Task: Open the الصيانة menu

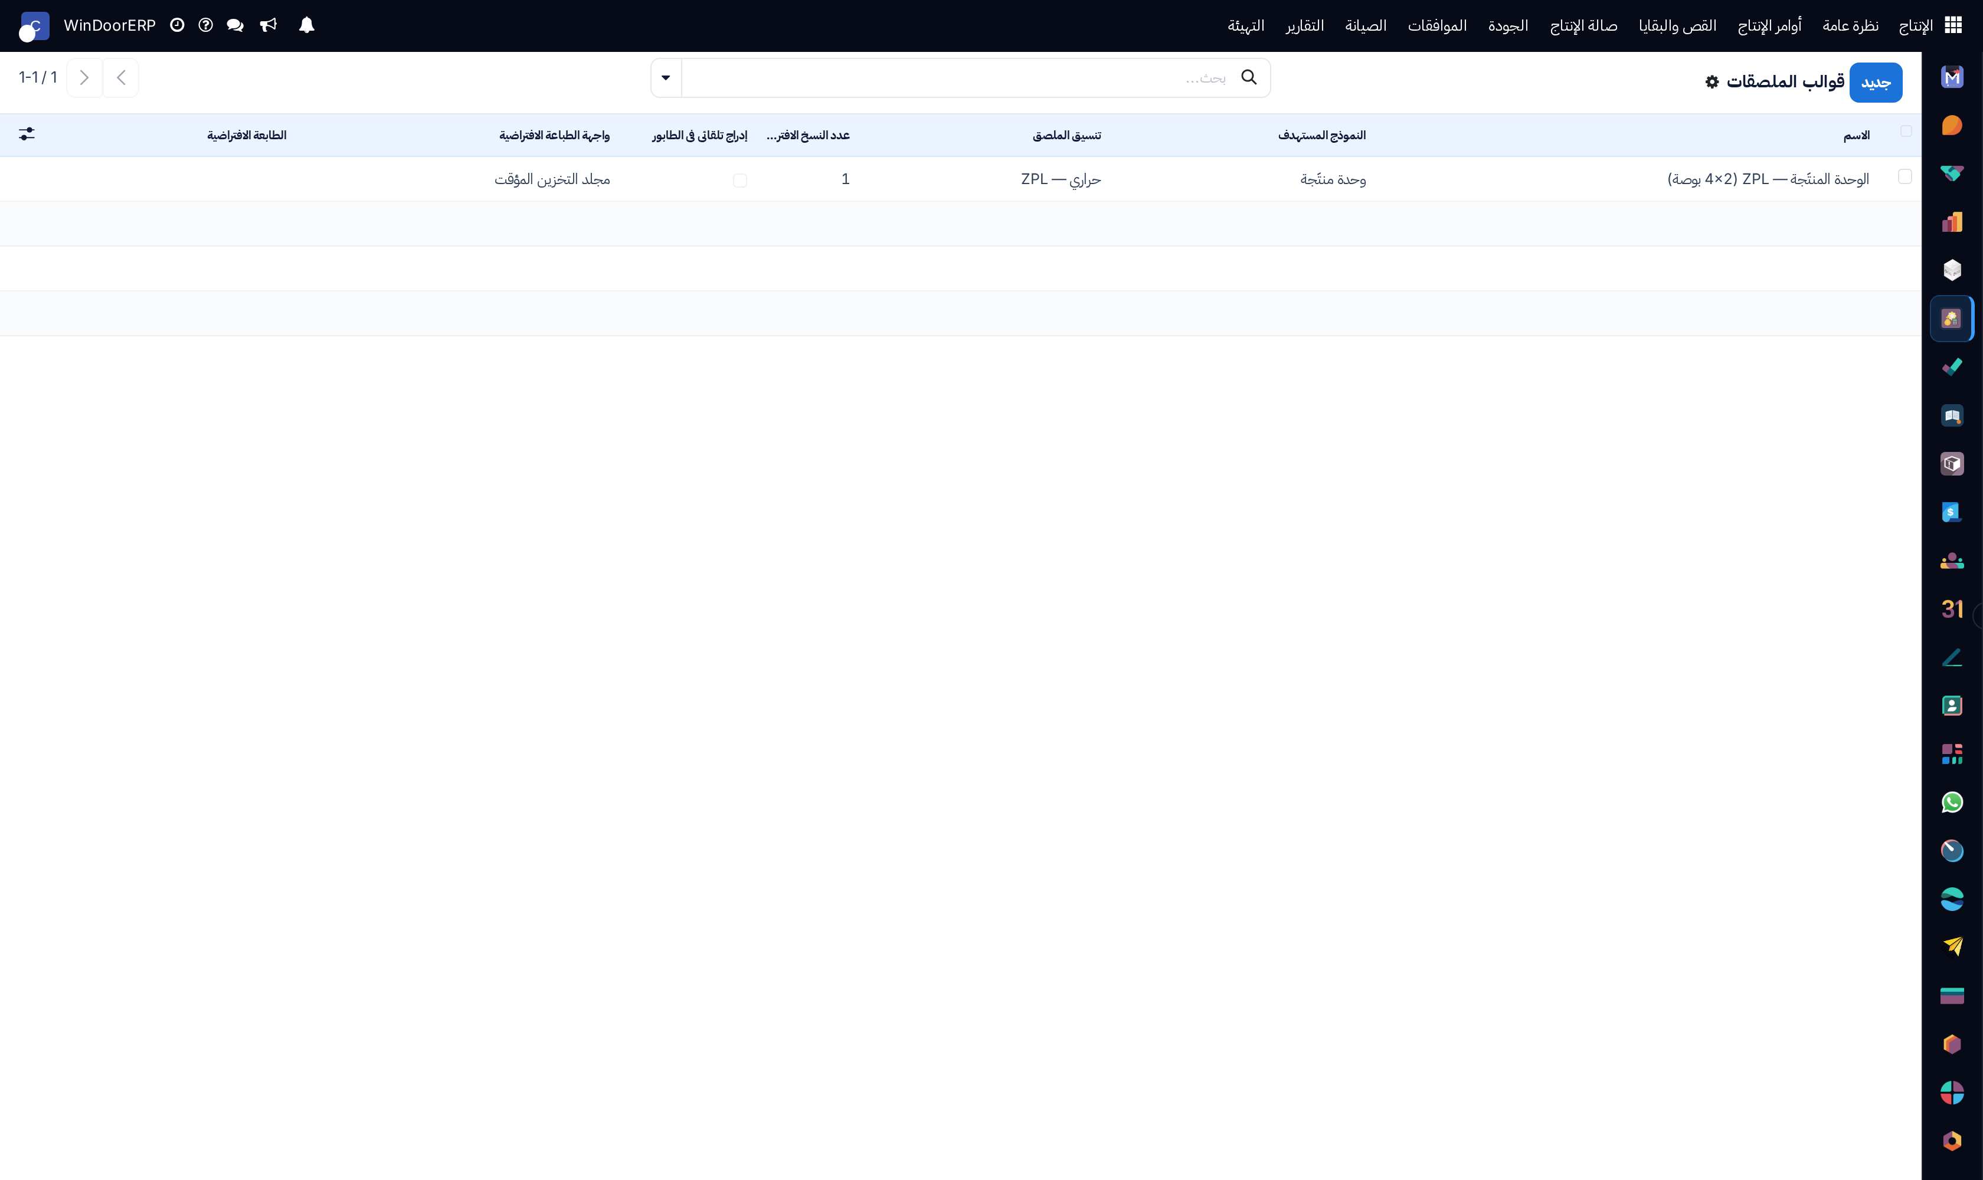Action: click(x=1366, y=26)
